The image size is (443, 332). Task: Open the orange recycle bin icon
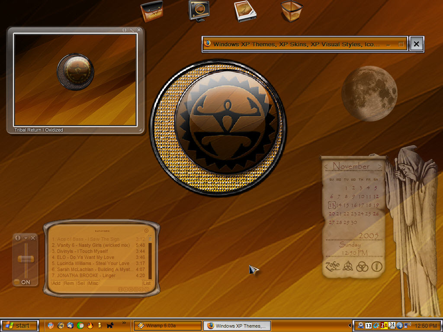click(292, 11)
